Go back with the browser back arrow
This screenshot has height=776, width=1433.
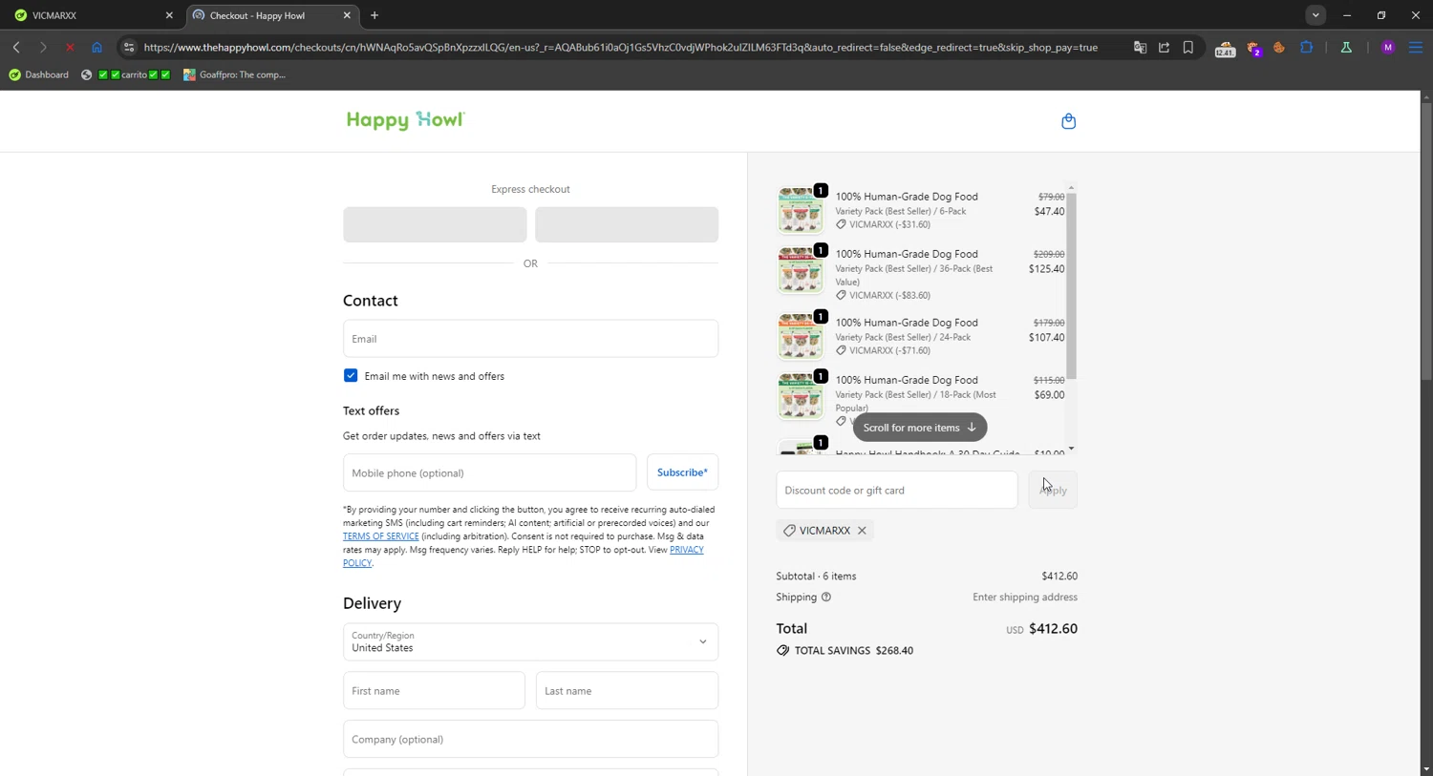click(16, 47)
